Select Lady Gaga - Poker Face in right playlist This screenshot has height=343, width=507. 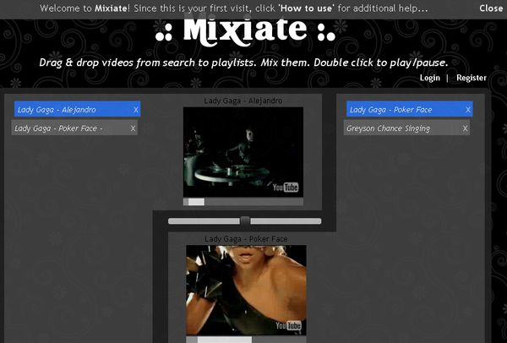(x=410, y=110)
